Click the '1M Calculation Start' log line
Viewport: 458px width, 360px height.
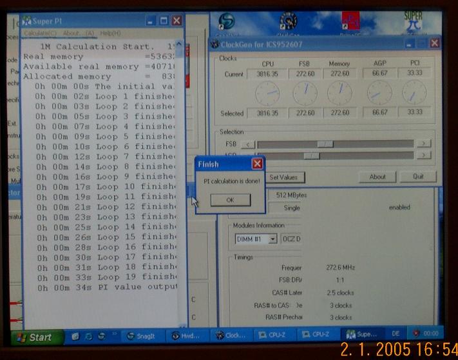click(107, 47)
